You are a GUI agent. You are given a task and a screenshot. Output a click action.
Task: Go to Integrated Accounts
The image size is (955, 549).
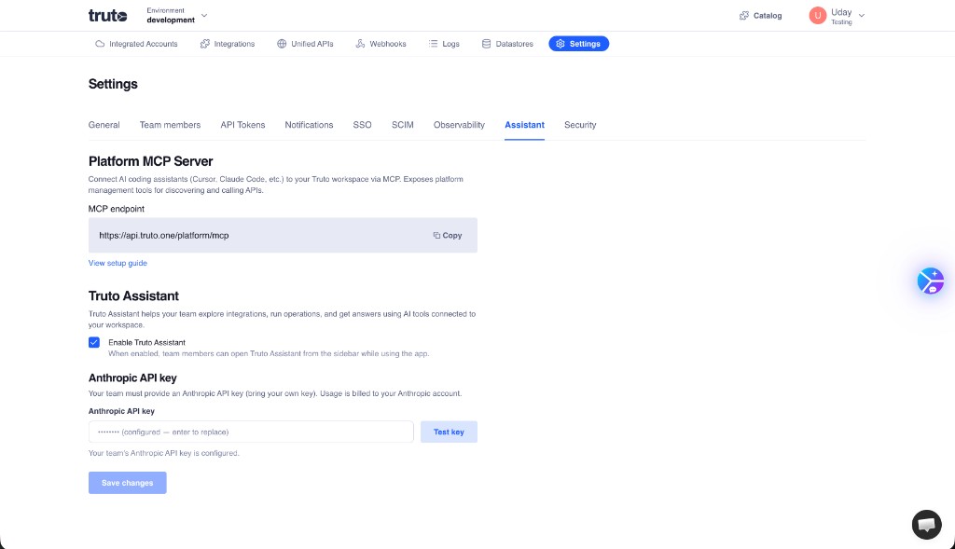[136, 44]
